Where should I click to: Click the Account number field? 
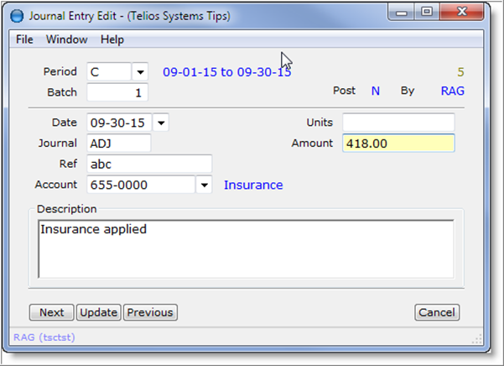coord(139,185)
